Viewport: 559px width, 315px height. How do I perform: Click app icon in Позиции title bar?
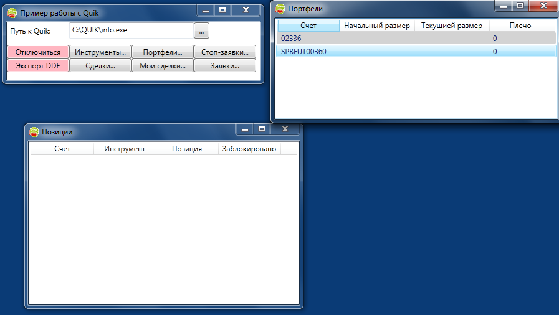pos(34,132)
